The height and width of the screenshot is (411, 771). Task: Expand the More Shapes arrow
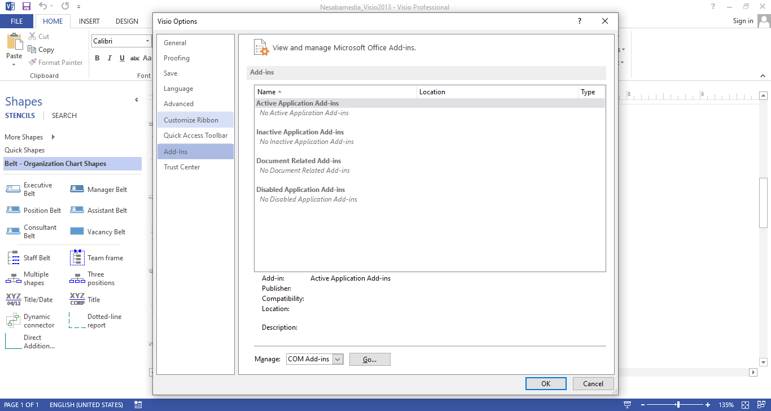pyautogui.click(x=53, y=137)
